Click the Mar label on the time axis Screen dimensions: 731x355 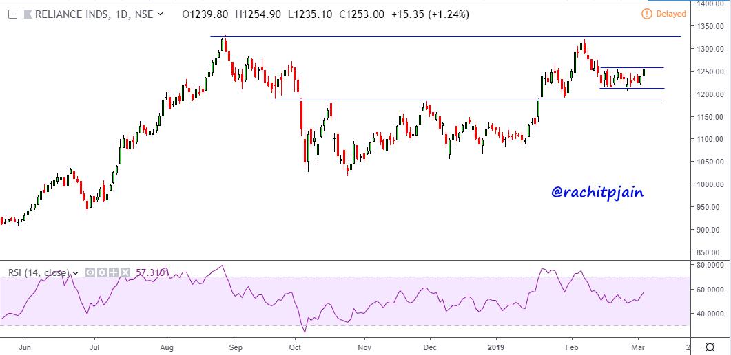tap(637, 347)
